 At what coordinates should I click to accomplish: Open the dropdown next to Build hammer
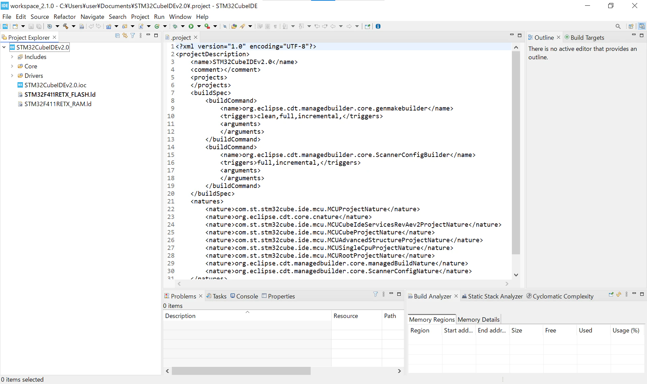click(x=73, y=26)
